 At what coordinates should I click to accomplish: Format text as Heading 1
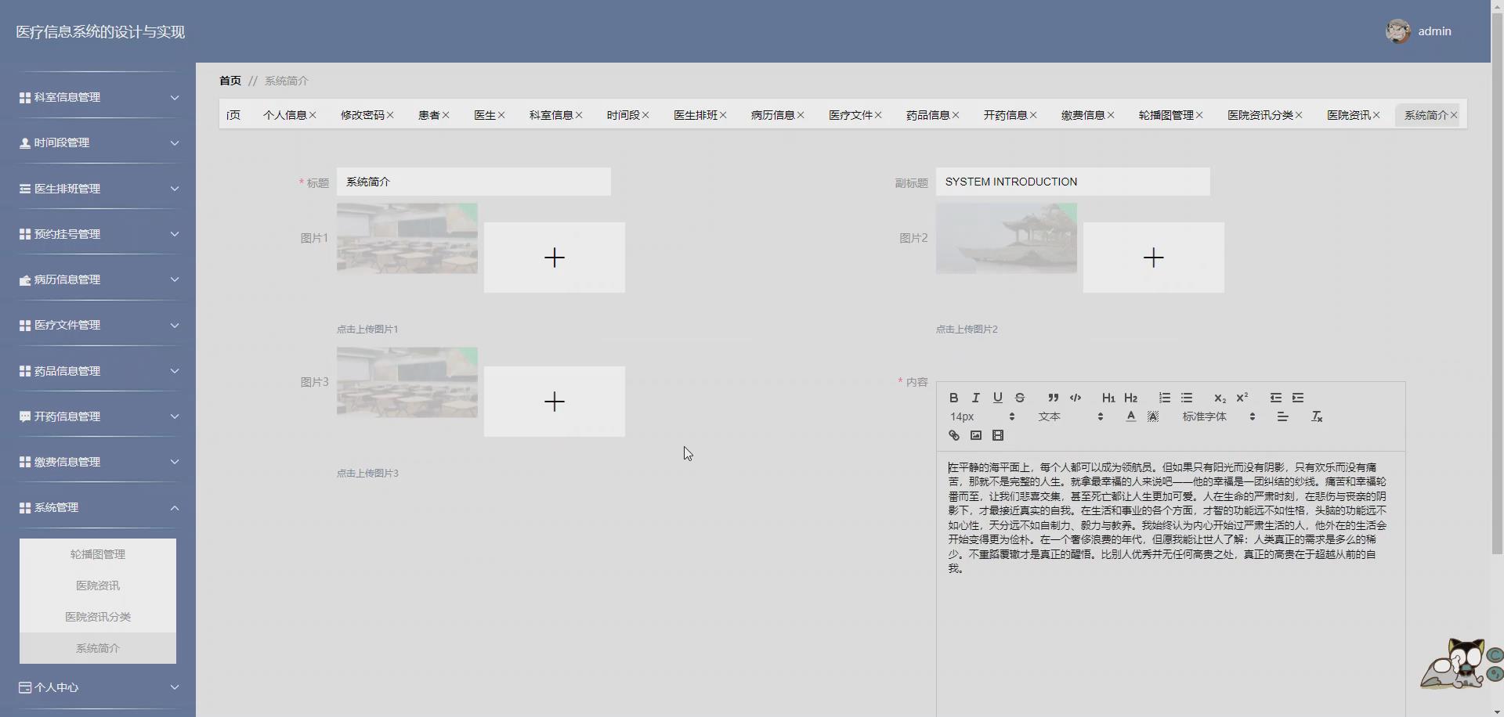click(1108, 398)
